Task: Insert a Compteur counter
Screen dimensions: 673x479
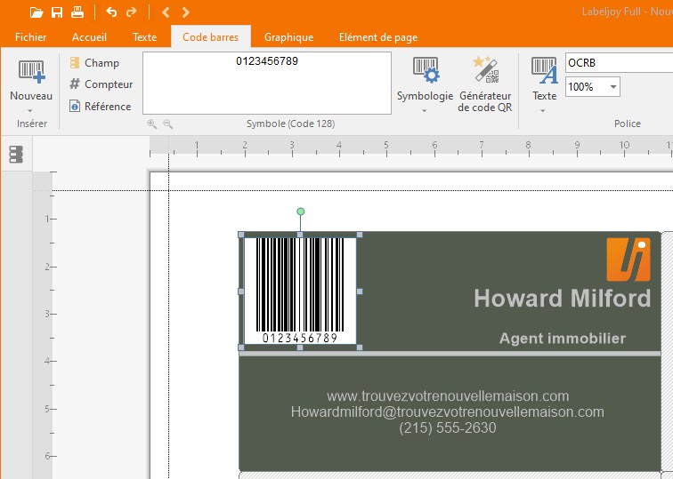Action: [x=101, y=84]
